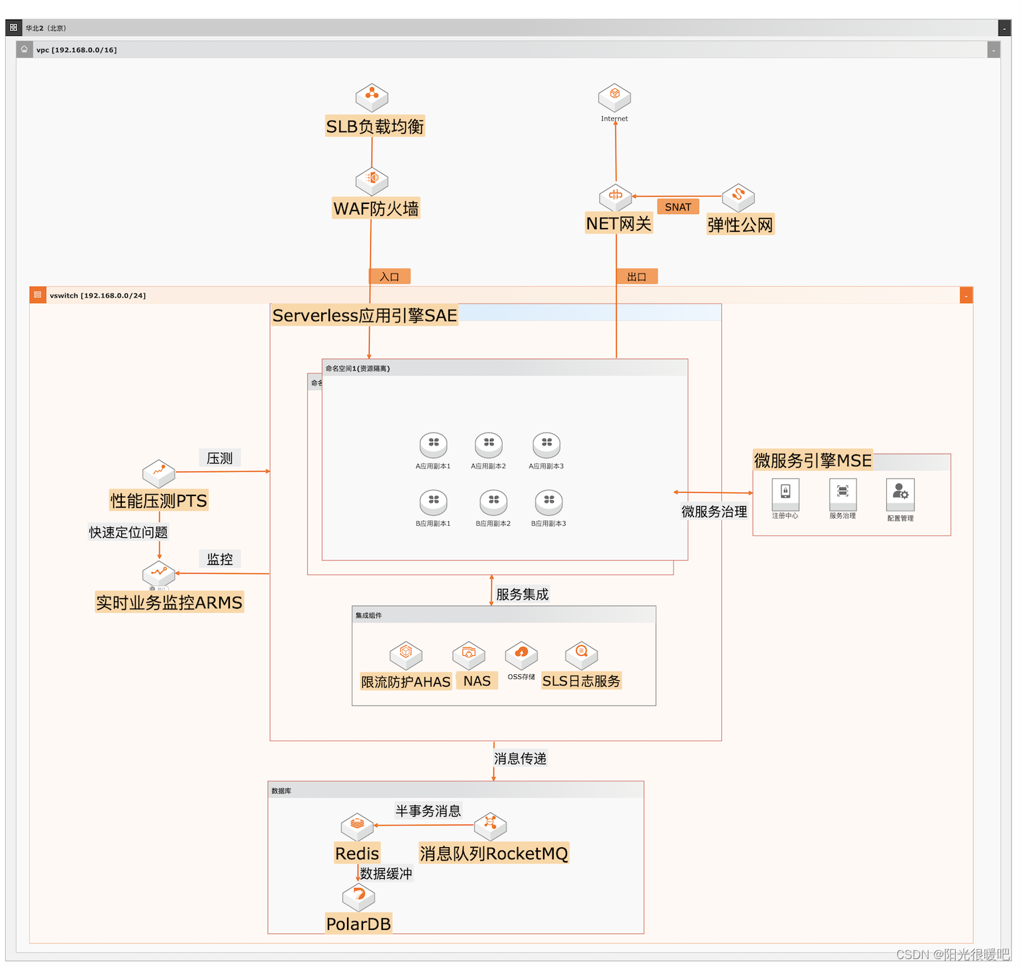This screenshot has width=1020, height=967.
Task: Click the A应用副本2 node icon
Action: pos(489,445)
